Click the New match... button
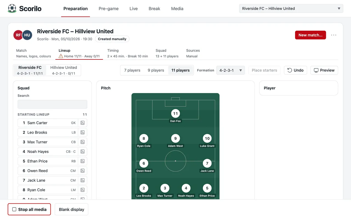Screen dimensions: 351x219 coord(310,35)
